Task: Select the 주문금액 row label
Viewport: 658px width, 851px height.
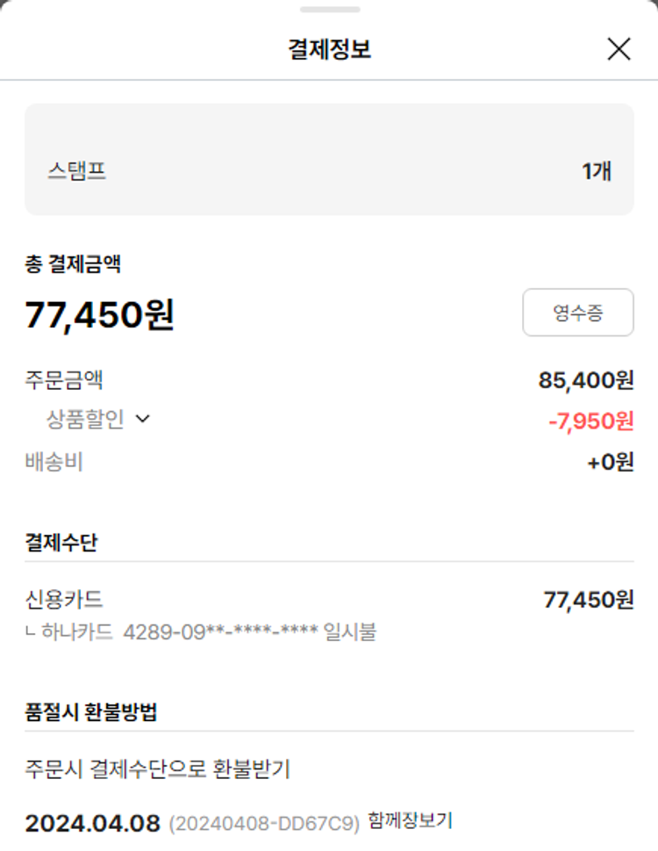Action: [64, 380]
